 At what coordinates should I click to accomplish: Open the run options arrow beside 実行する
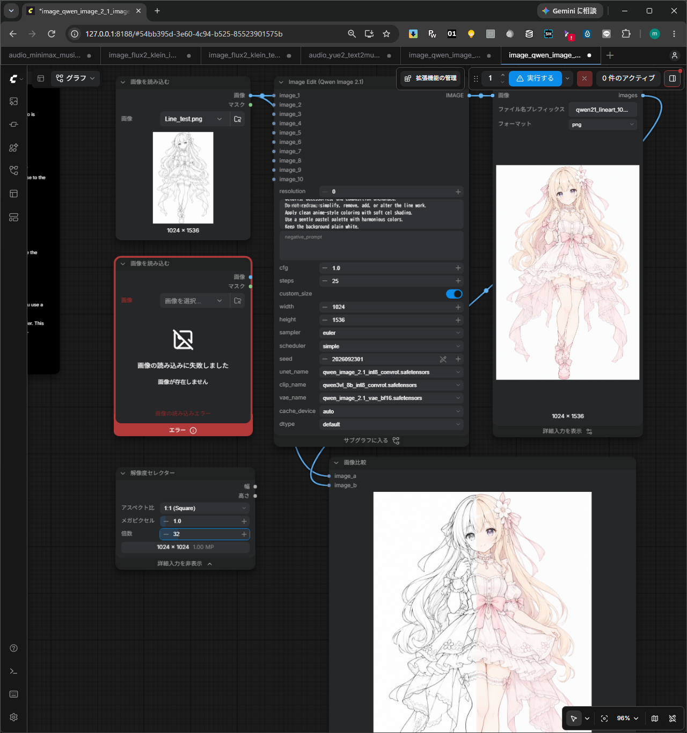point(567,78)
